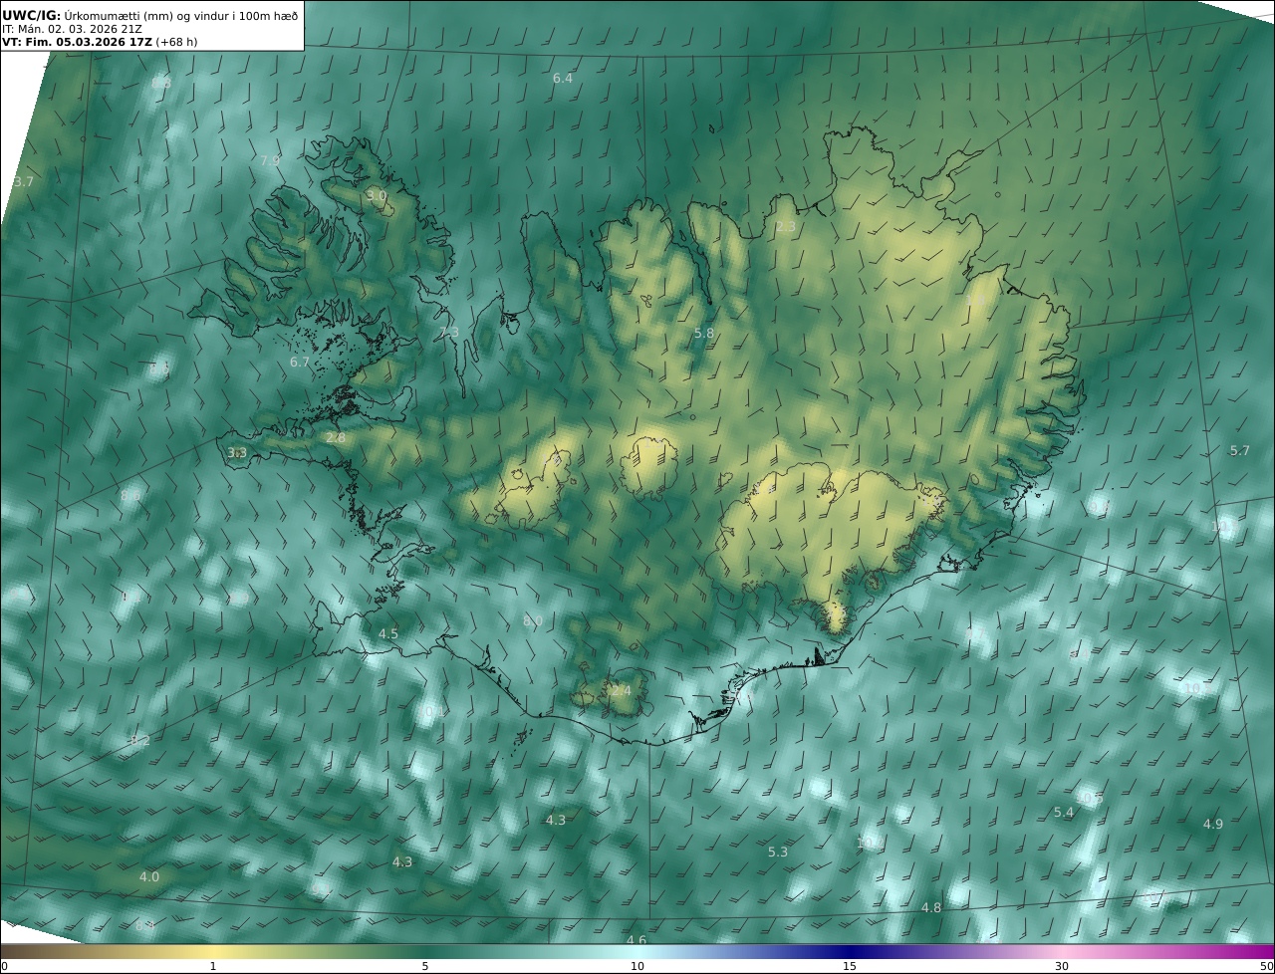The image size is (1275, 974).
Task: Click the 5.4 value label on the map
Action: (1064, 813)
